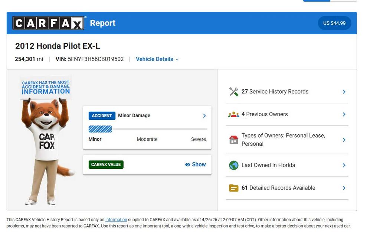Open Last Owned in Florida chevron
The width and height of the screenshot is (380, 233).
(344, 165)
